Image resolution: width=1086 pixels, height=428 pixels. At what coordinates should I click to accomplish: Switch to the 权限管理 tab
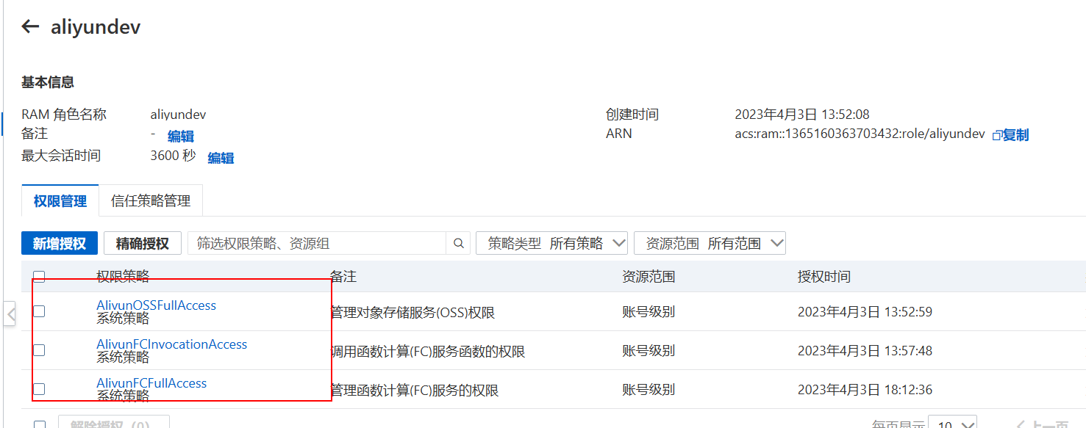60,201
